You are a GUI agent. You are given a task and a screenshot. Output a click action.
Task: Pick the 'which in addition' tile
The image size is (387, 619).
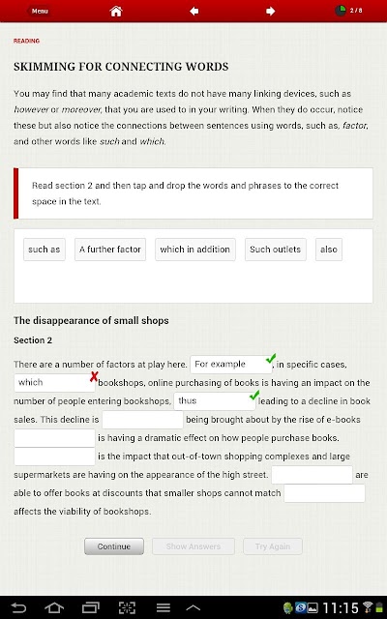click(195, 250)
